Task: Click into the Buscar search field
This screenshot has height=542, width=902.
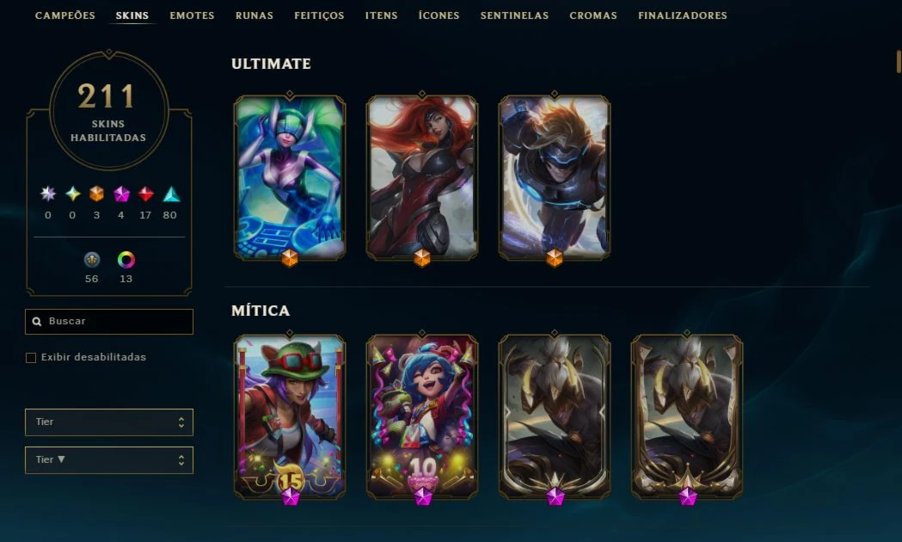Action: tap(109, 322)
